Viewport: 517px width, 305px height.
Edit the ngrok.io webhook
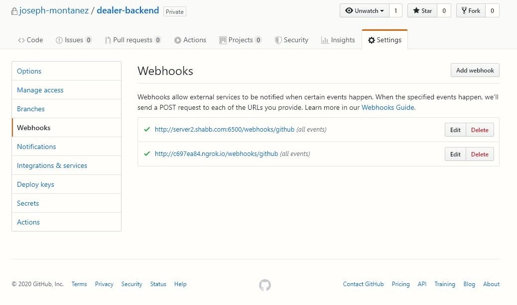pos(455,154)
